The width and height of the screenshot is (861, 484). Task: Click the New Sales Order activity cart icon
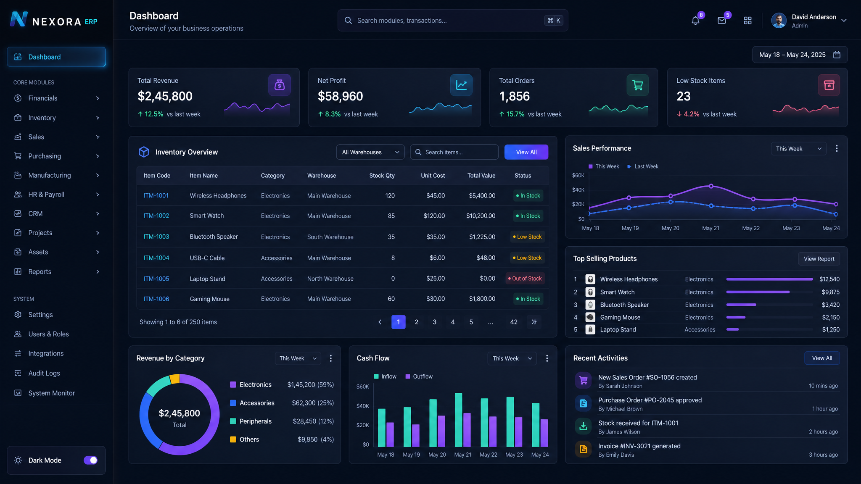[x=583, y=381]
